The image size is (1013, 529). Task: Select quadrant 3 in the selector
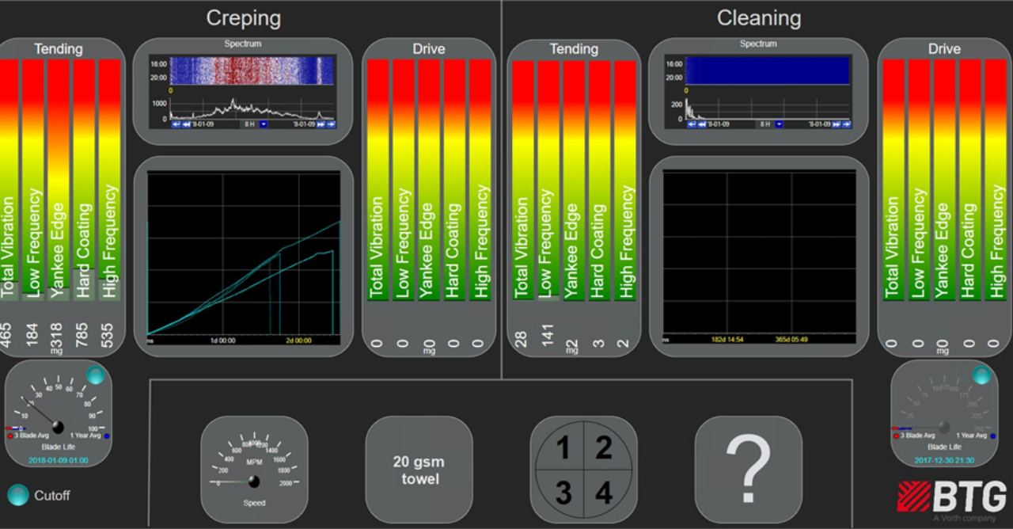563,493
